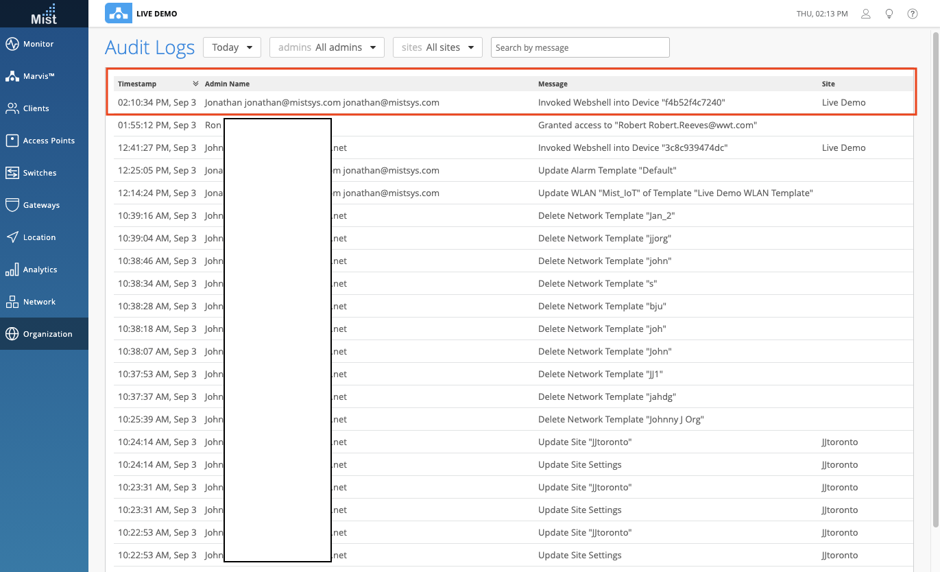
Task: Expand the sites All sites filter
Action: tap(437, 47)
